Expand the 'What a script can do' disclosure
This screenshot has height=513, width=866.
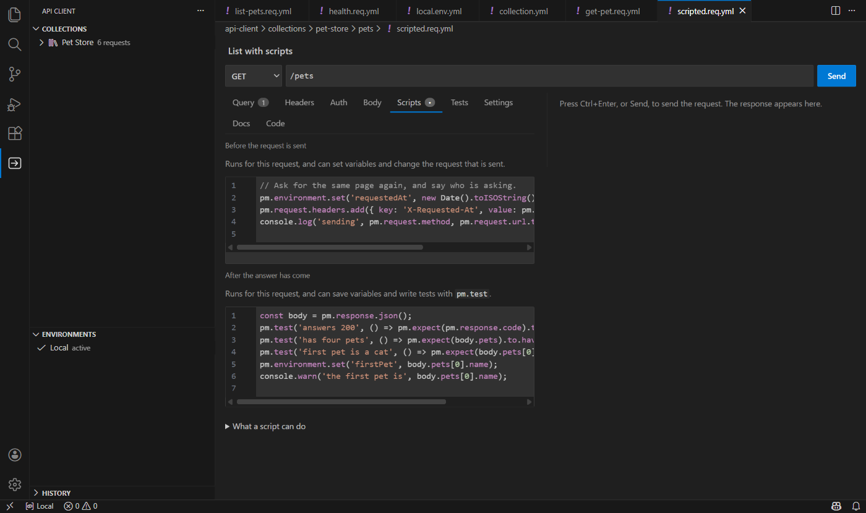coord(265,426)
